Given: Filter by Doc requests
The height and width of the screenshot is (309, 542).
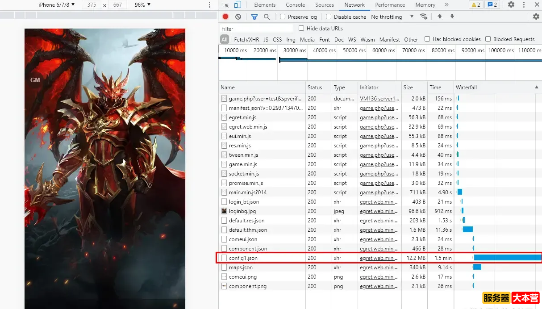Looking at the screenshot, I should [x=339, y=39].
